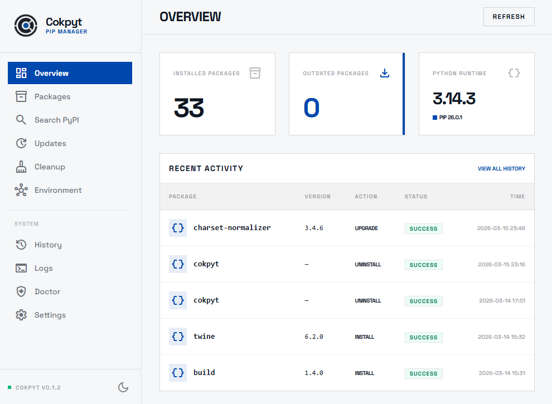Click the archive icon on Installed Packages card
Image resolution: width=552 pixels, height=404 pixels.
tap(255, 72)
